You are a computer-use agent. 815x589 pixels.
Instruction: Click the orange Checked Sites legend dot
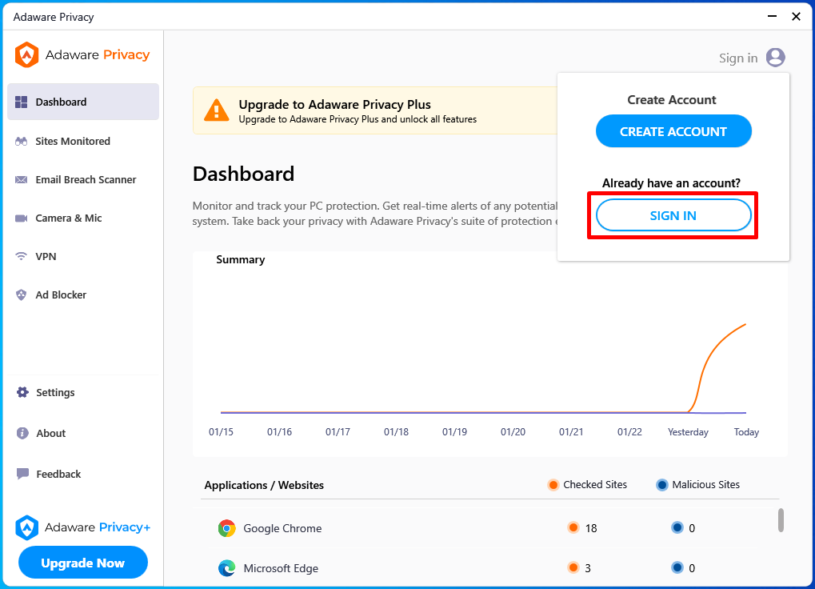pyautogui.click(x=553, y=485)
